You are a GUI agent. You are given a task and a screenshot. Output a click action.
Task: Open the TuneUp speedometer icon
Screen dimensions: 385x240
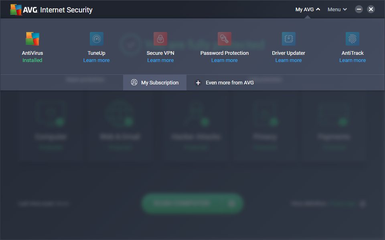(96, 39)
